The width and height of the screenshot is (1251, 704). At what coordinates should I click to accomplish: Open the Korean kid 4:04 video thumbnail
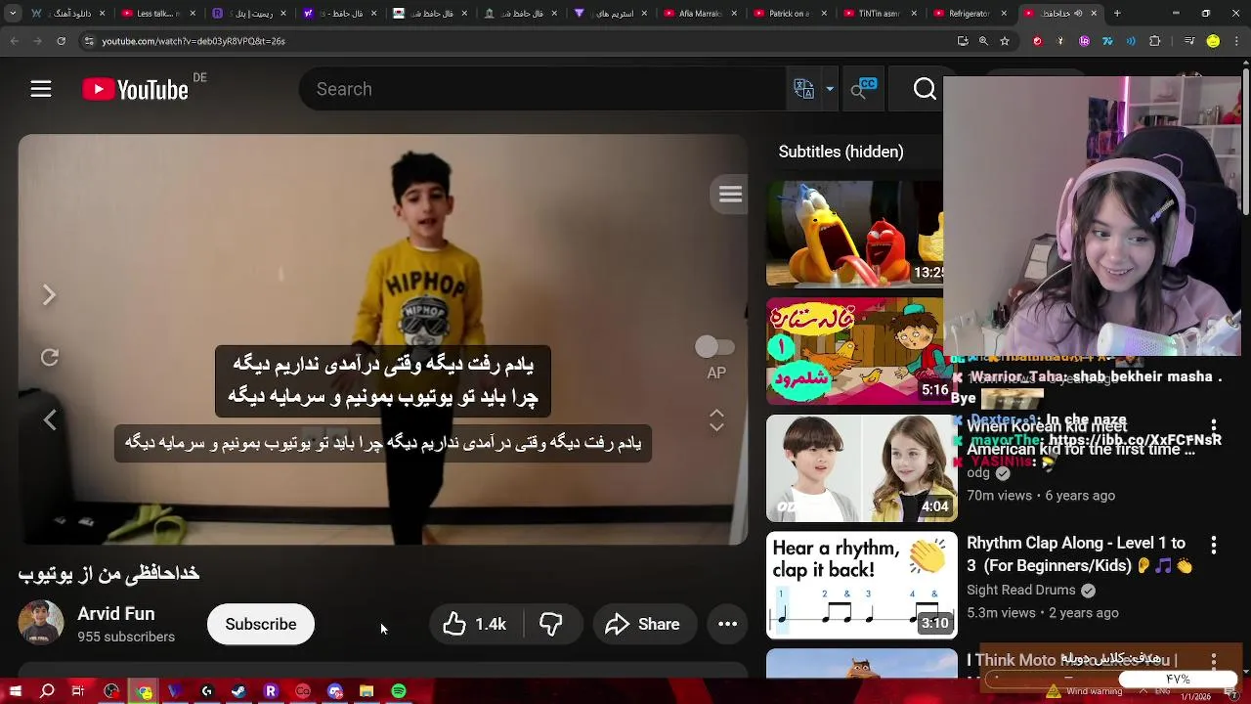(861, 468)
